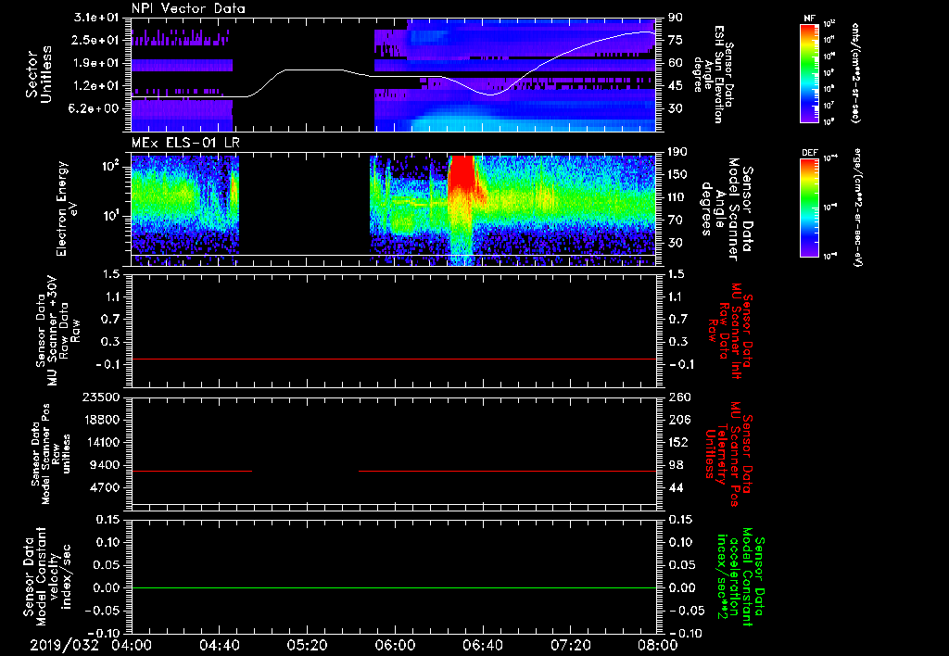
Task: Click the 1.9e+01 sector tick label
Action: [x=96, y=63]
